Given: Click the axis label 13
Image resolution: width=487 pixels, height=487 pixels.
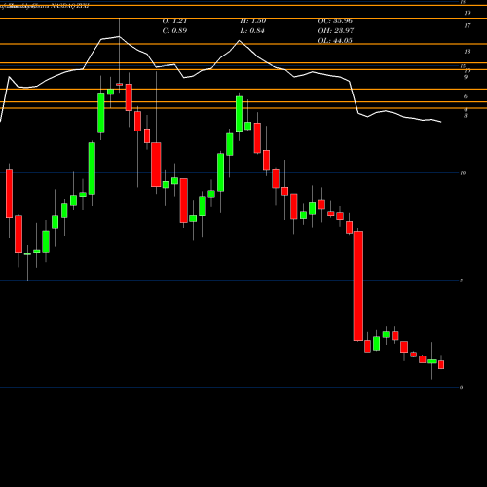Looking at the screenshot, I should tap(468, 52).
